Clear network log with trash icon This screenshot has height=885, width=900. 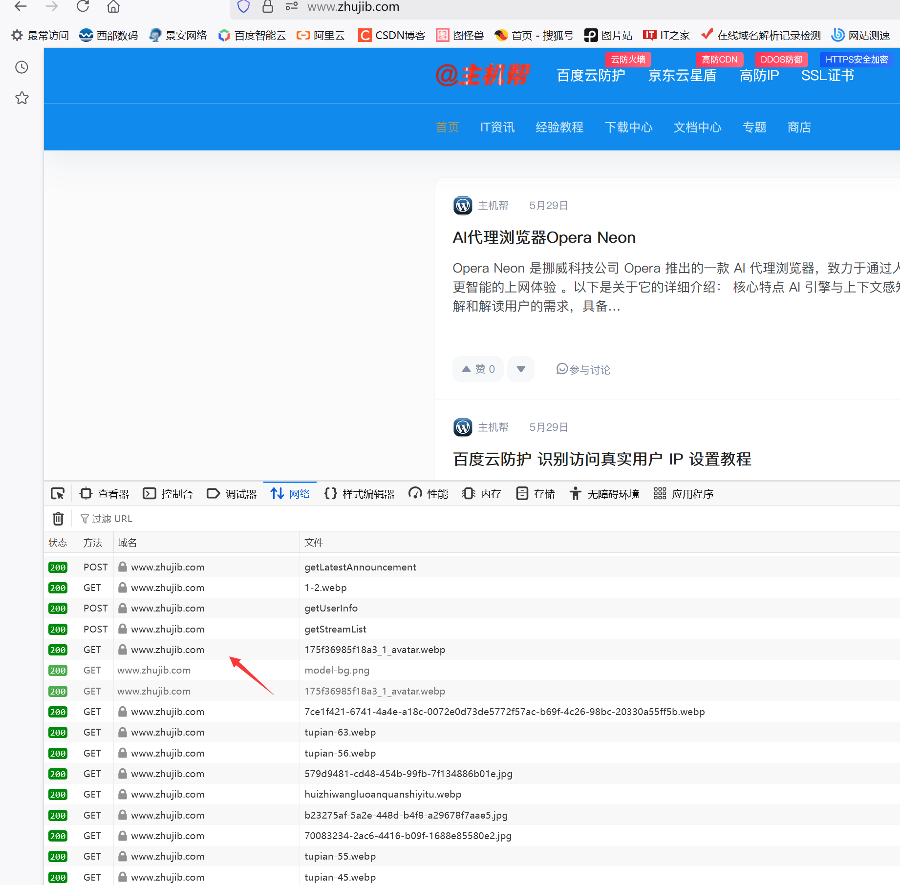coord(58,519)
